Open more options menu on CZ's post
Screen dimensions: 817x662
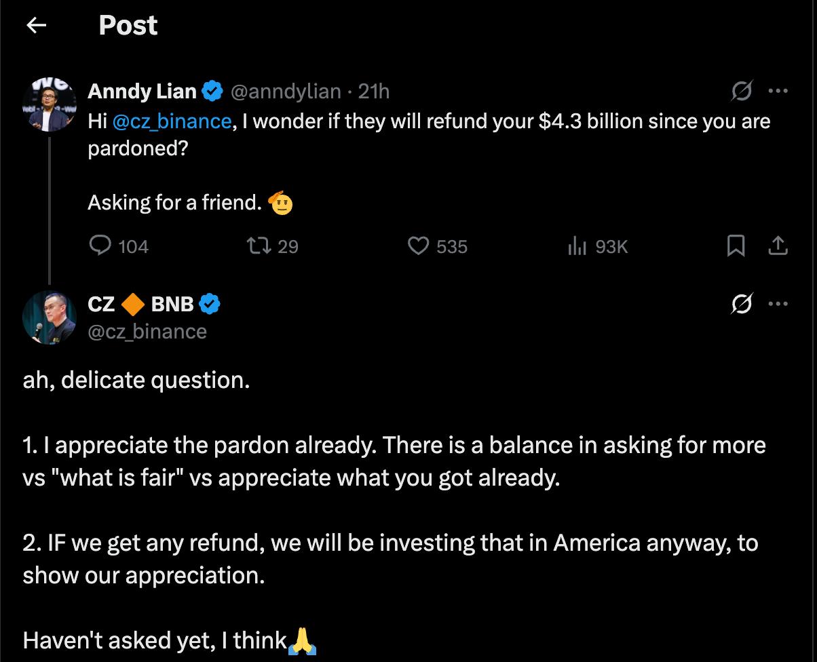(778, 305)
